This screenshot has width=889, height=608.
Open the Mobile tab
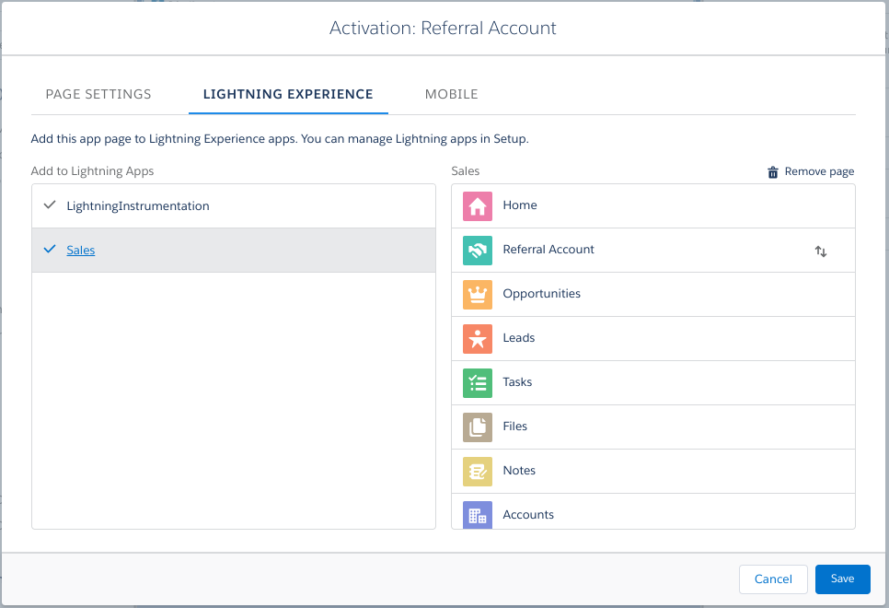(x=451, y=94)
